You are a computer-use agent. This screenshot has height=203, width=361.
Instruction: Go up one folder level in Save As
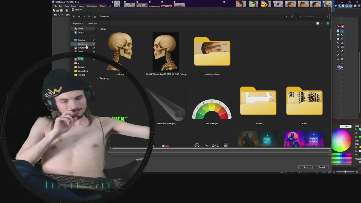[89, 16]
